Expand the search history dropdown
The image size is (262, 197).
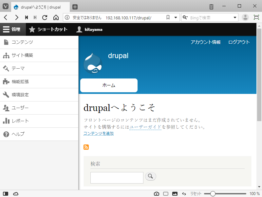click(235, 17)
